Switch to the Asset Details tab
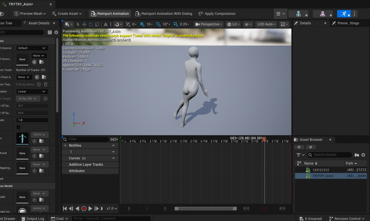The image size is (370, 221). (x=39, y=23)
